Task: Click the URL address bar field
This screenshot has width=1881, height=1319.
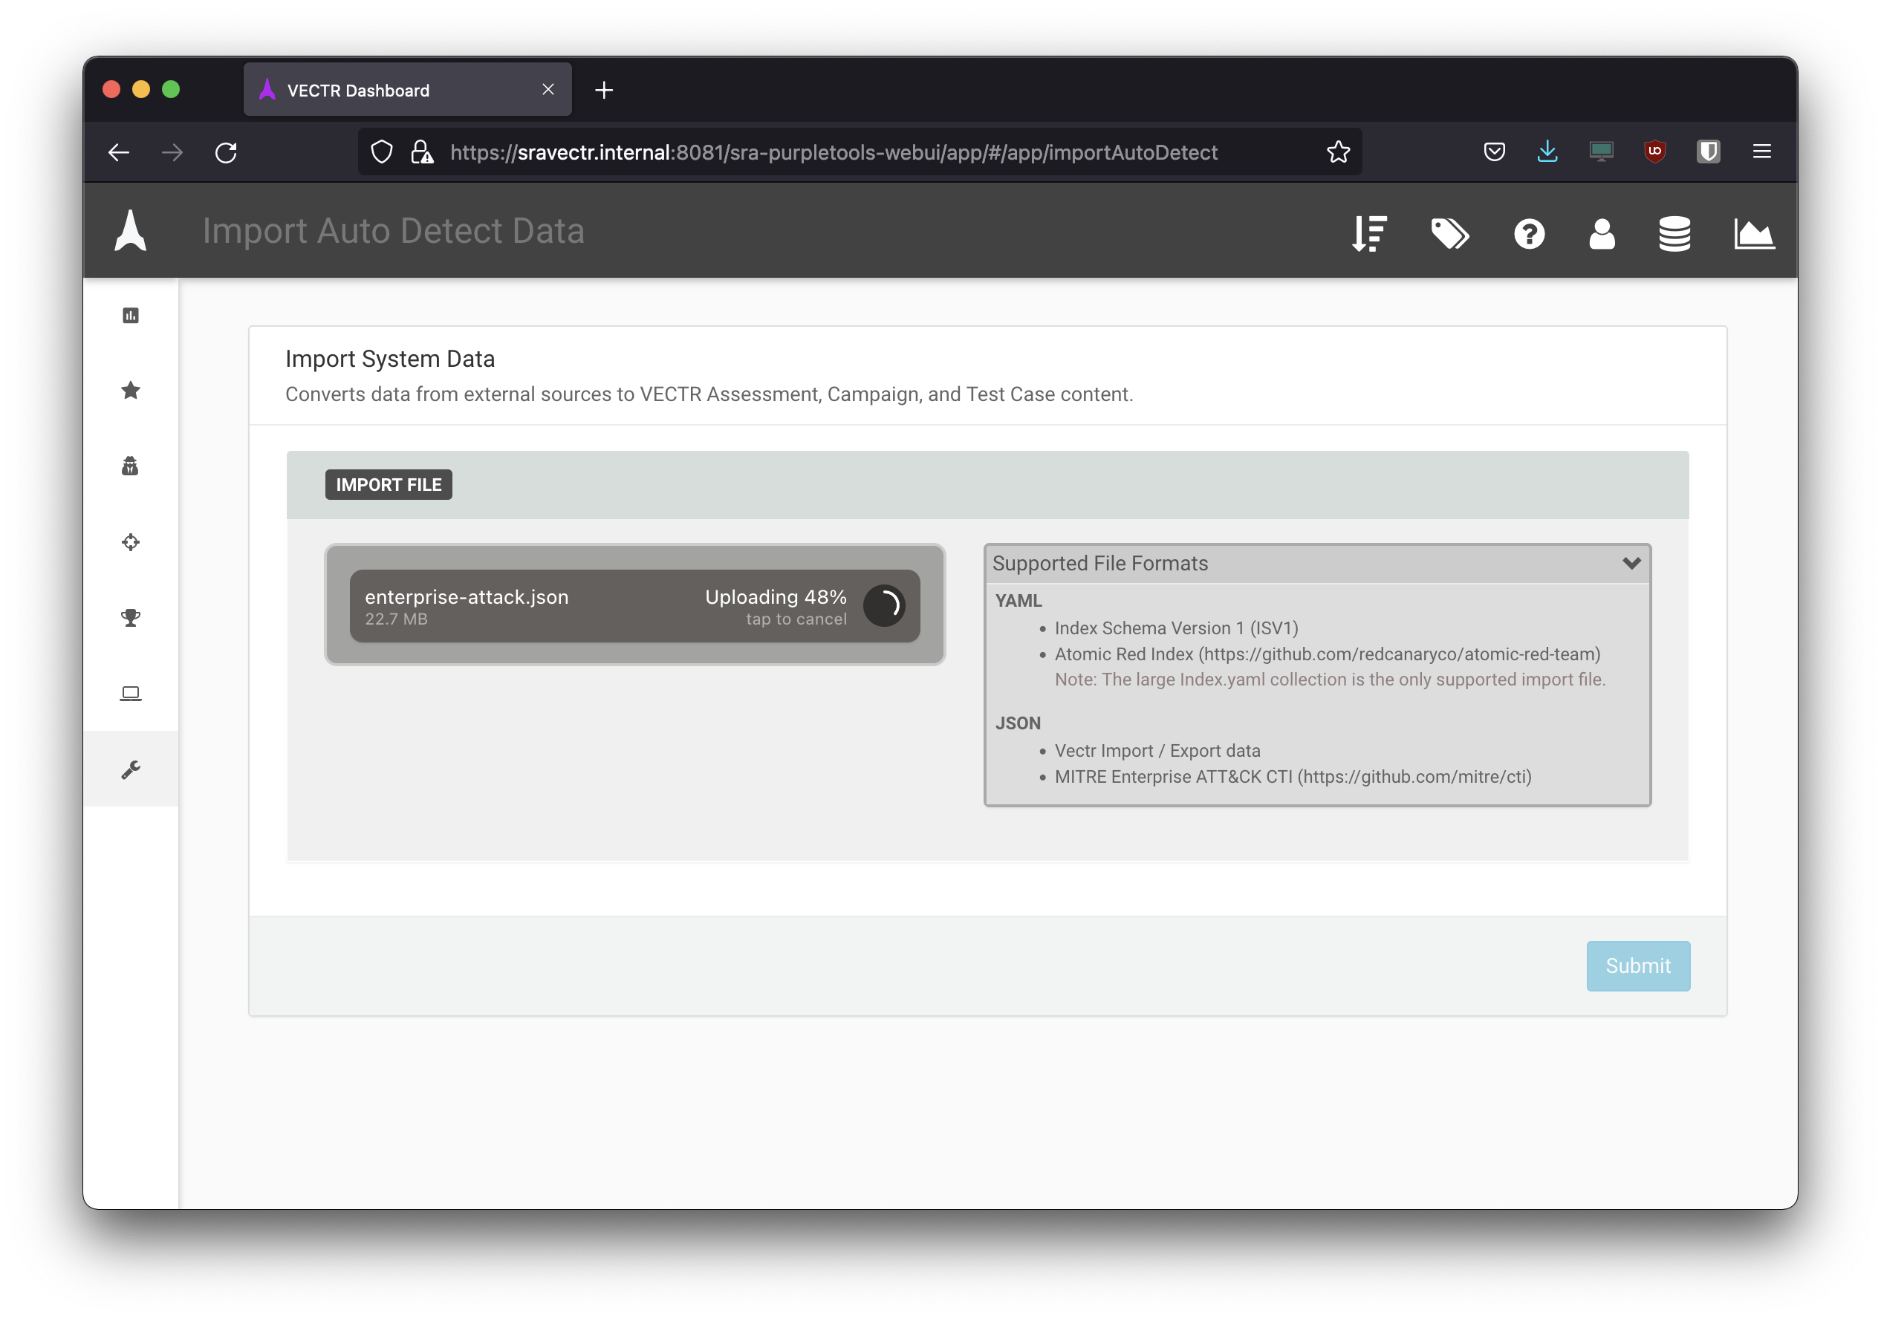Action: 860,152
